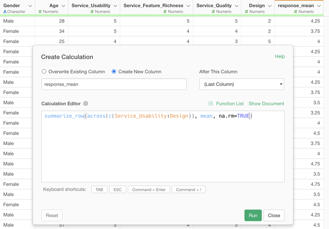Screen dimensions: 329x229
Task: Click mean argument in formula
Action: pyautogui.click(x=206, y=116)
